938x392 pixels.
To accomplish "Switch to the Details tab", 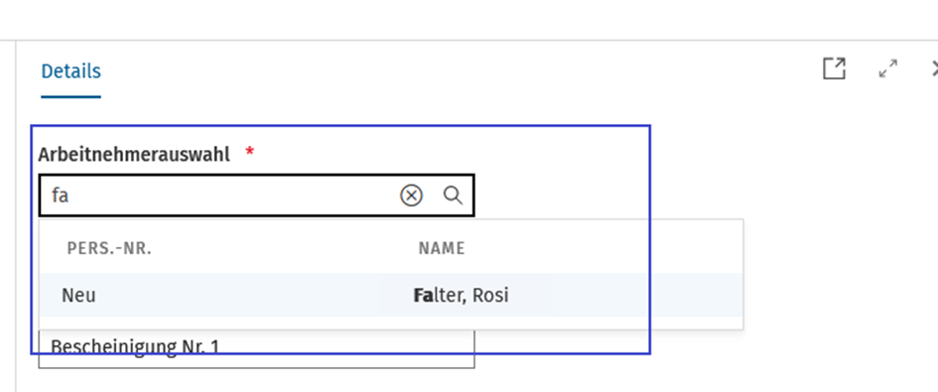I will (70, 71).
